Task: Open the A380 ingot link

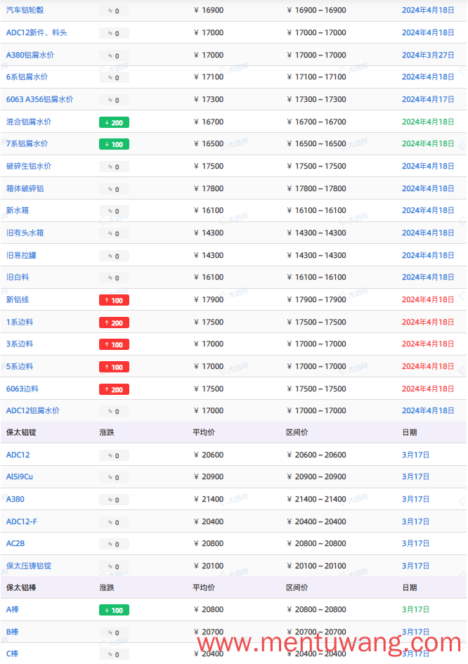Action: 15,500
